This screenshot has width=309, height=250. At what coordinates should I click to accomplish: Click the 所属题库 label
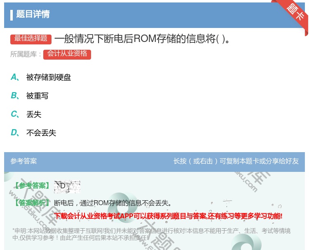pos(26,54)
